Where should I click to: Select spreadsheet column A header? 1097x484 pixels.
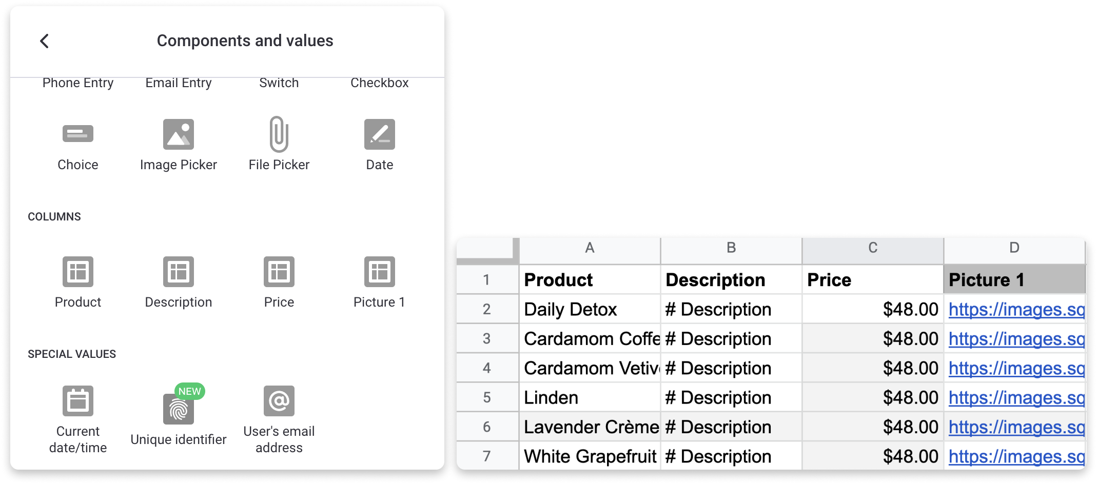coord(590,248)
